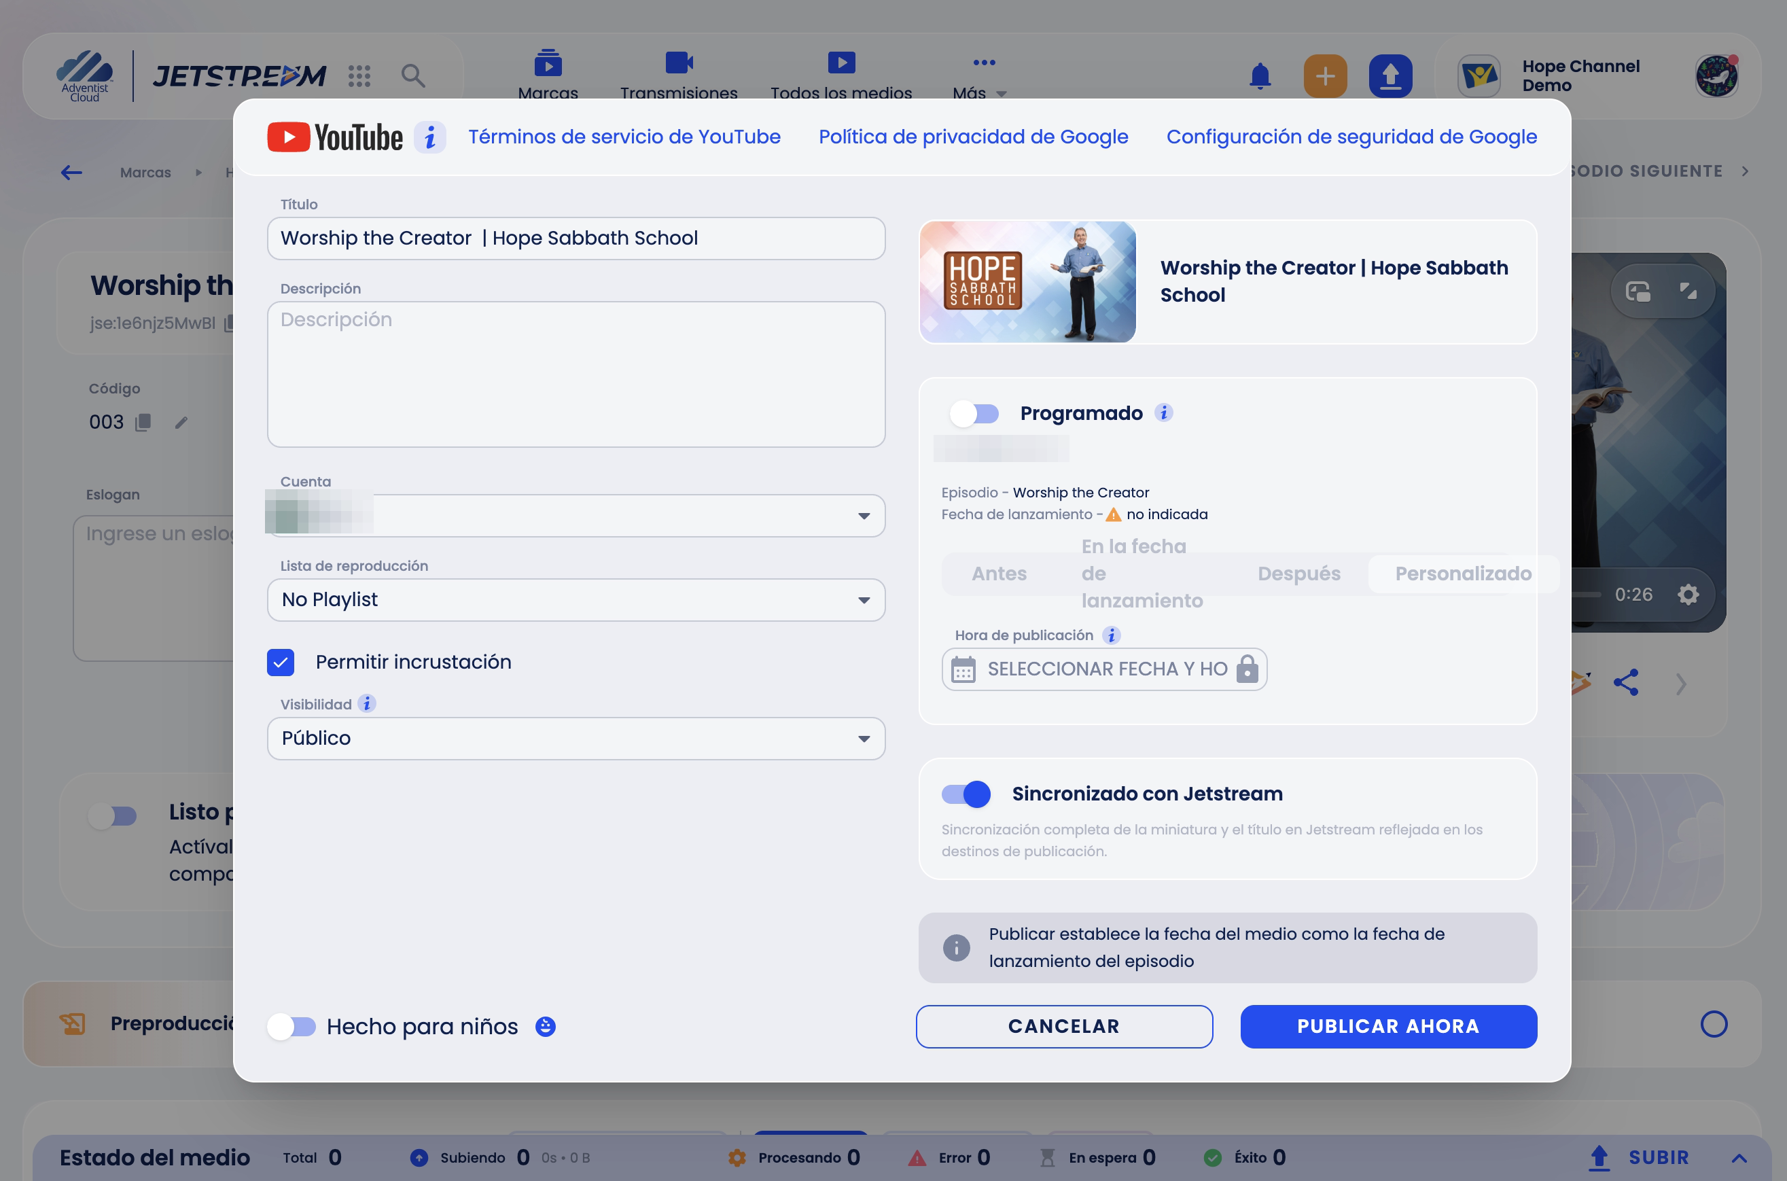Click the Hecho para niños face icon

pos(545,1026)
